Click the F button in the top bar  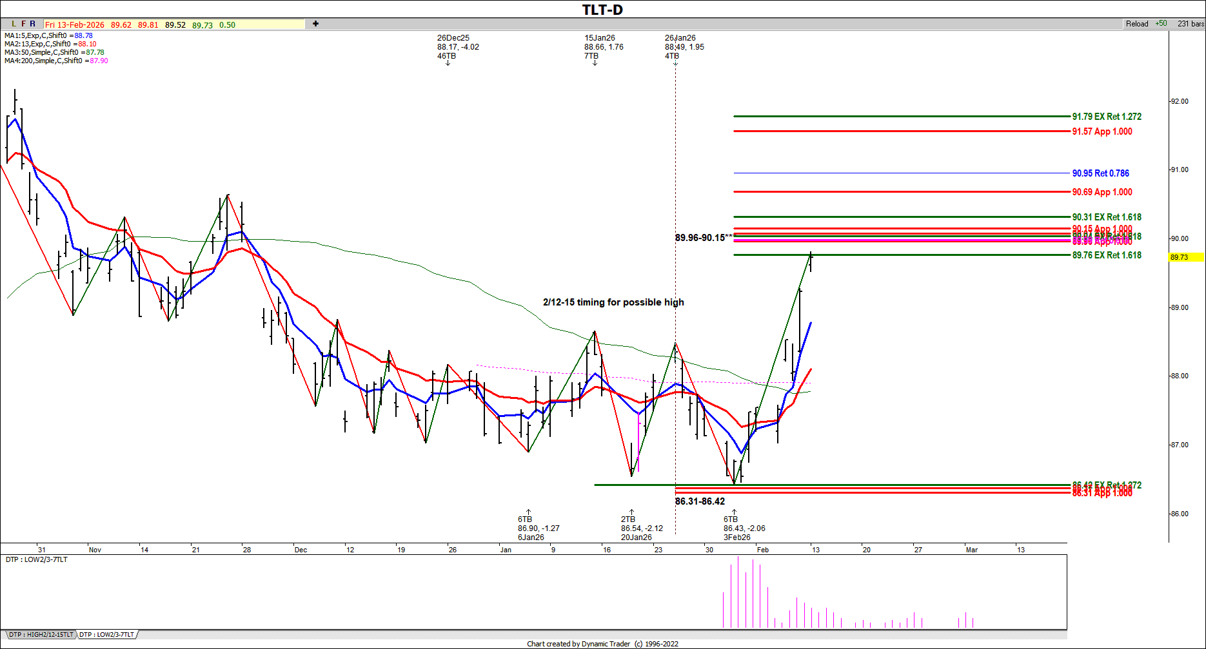click(x=24, y=24)
